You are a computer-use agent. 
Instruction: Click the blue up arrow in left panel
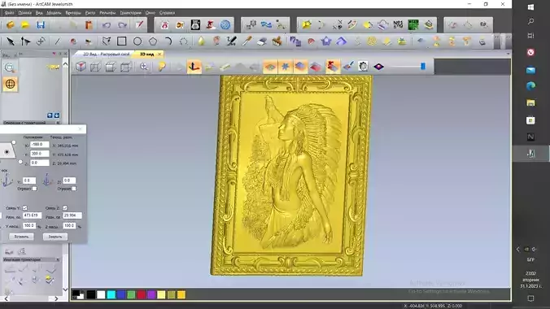pyautogui.click(x=50, y=115)
